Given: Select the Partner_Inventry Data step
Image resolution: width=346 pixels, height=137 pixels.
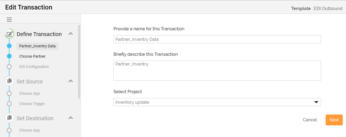Looking at the screenshot, I should 37,46.
